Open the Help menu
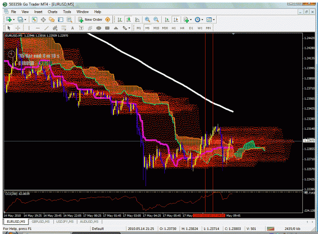This screenshot has width=318, height=234. tap(98, 12)
